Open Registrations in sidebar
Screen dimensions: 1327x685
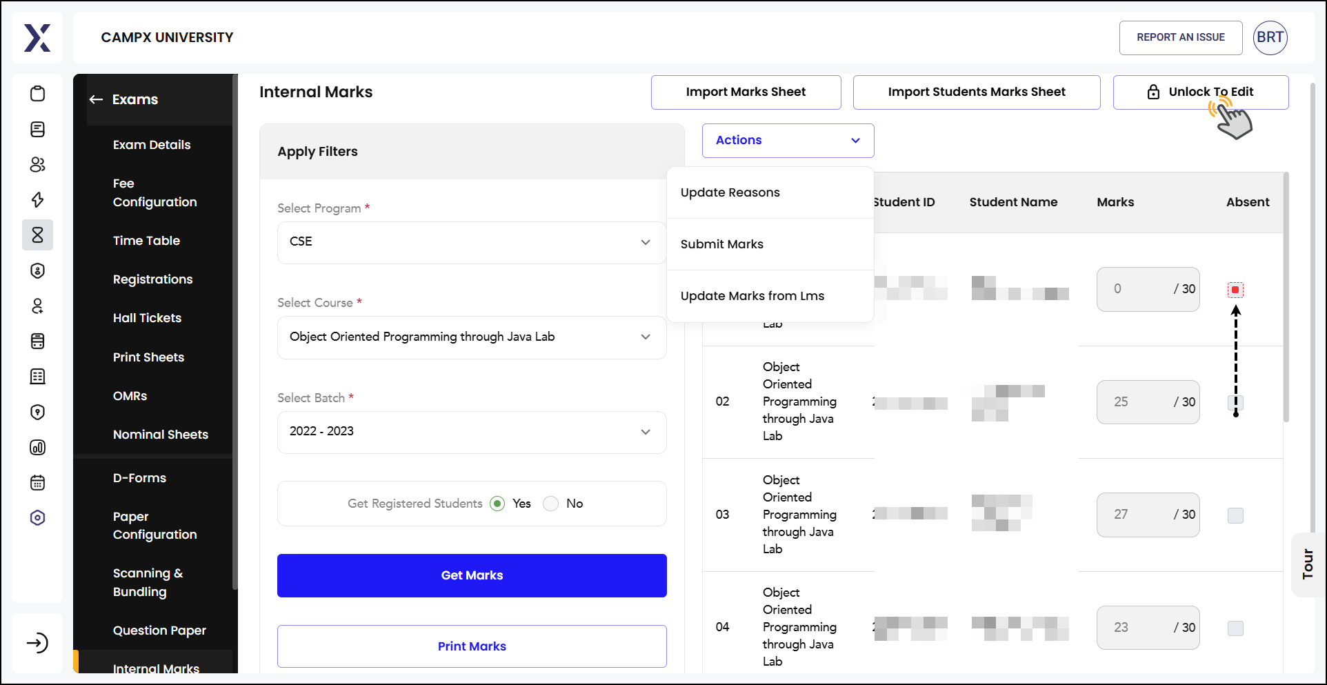coord(152,279)
